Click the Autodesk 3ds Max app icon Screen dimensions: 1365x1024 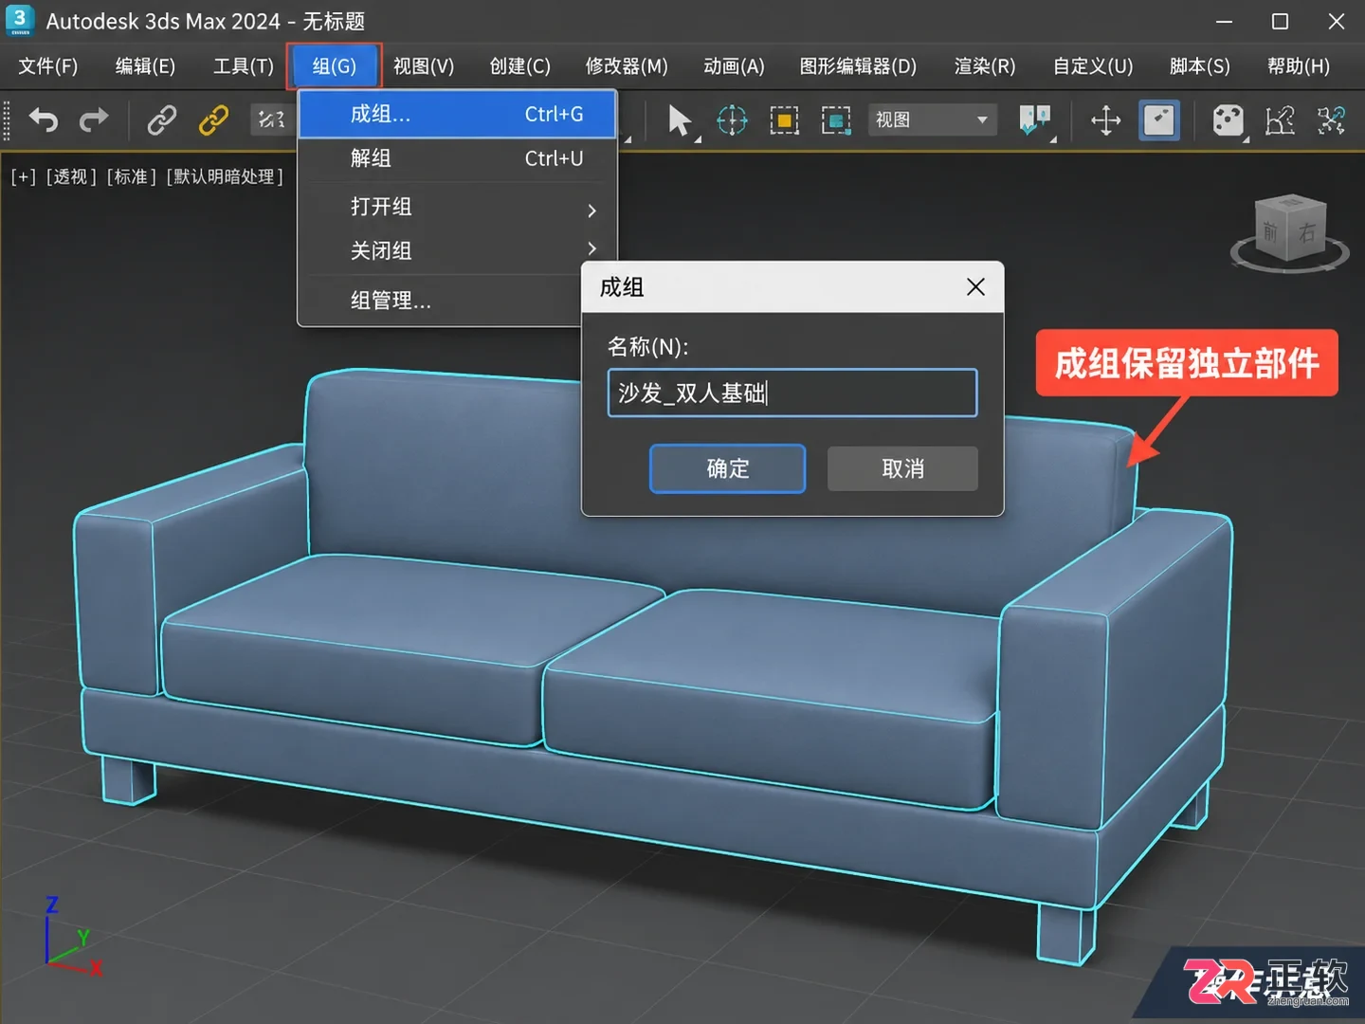pyautogui.click(x=20, y=20)
